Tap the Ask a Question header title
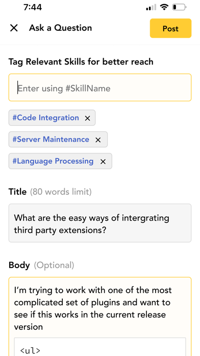The height and width of the screenshot is (356, 200). pyautogui.click(x=61, y=28)
